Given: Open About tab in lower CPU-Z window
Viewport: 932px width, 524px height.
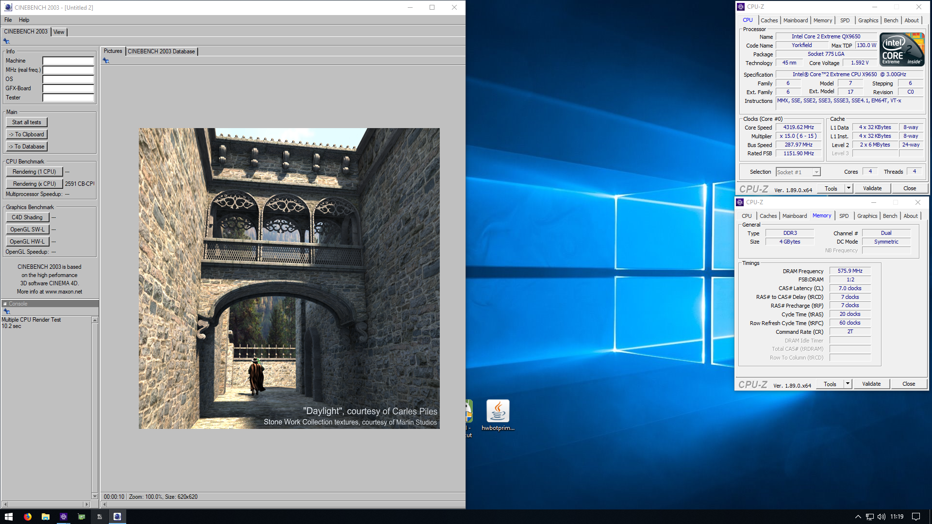Looking at the screenshot, I should [x=911, y=216].
